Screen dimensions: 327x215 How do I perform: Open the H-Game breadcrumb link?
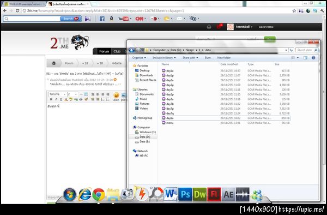pyautogui.click(x=117, y=63)
